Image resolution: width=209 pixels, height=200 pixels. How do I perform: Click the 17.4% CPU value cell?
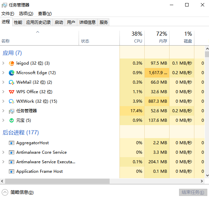[132, 111]
